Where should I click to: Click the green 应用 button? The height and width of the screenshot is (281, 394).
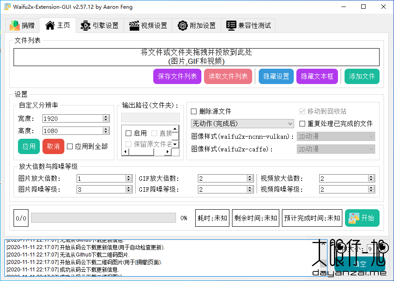[29, 146]
